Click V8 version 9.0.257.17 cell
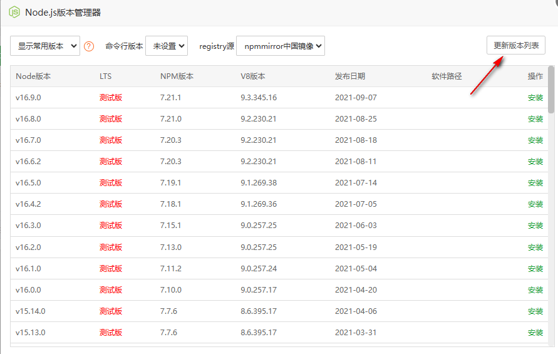 pos(259,290)
